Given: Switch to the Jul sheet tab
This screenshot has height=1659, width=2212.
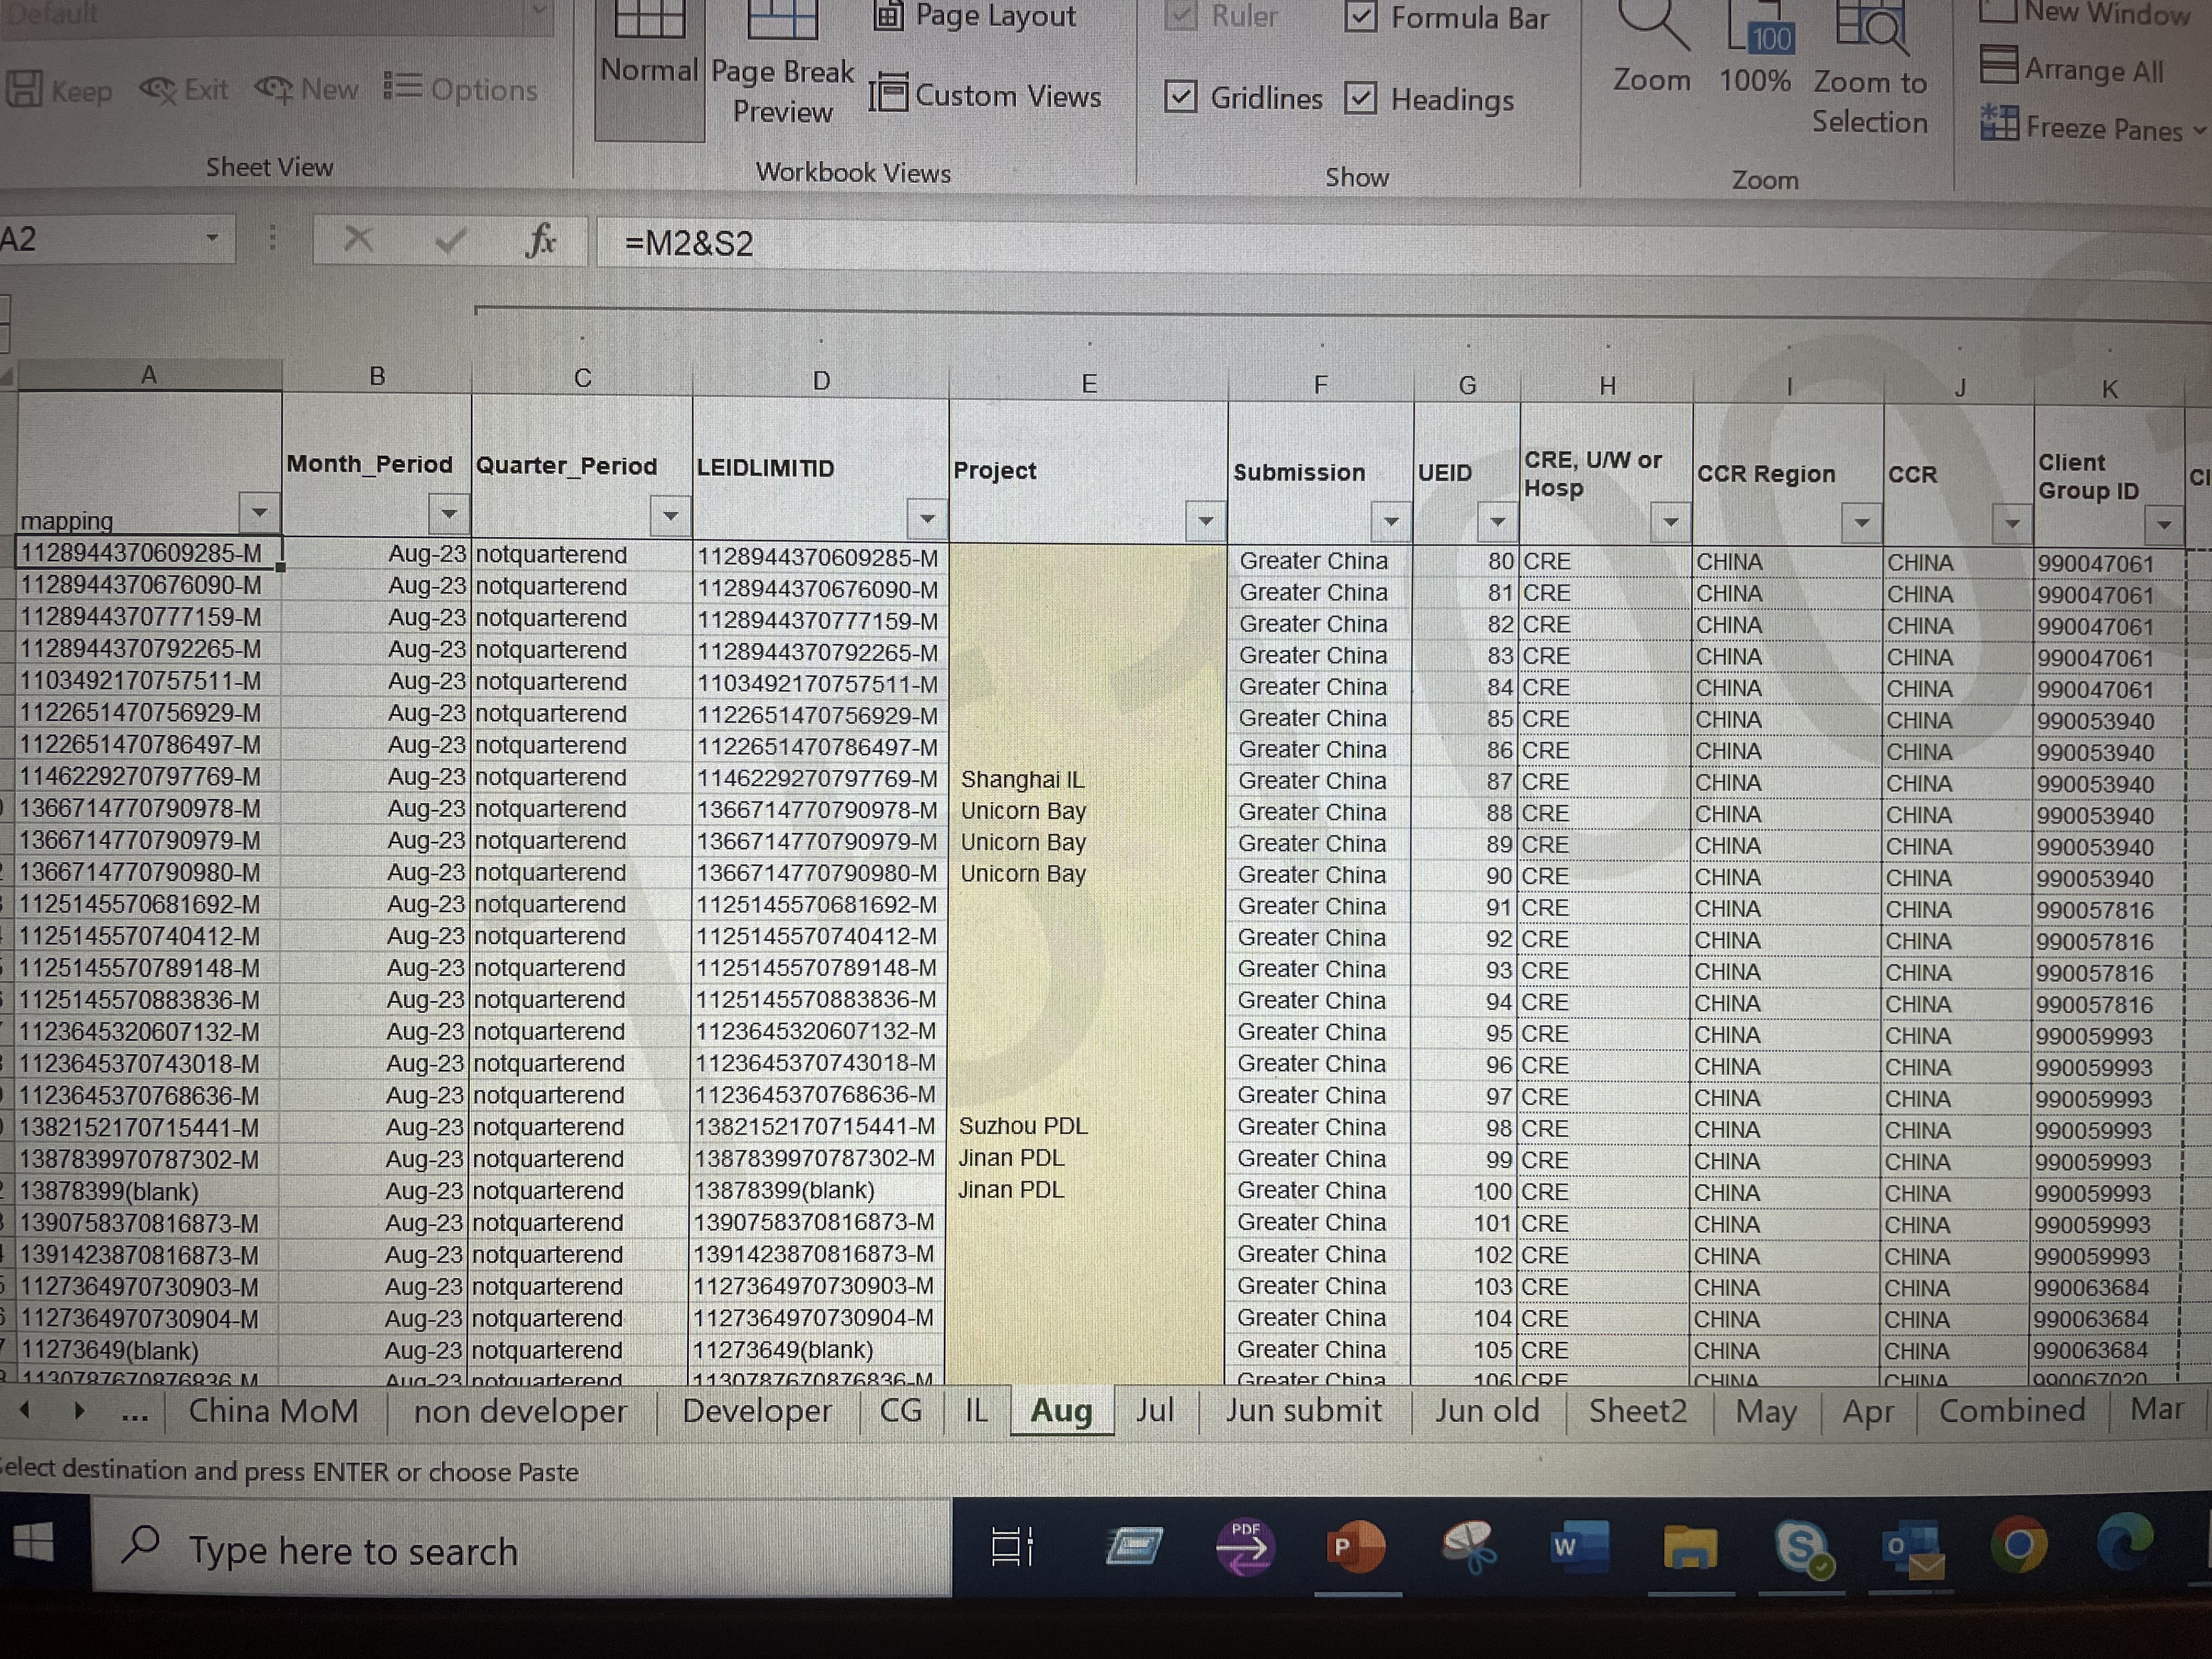Looking at the screenshot, I should (1155, 1410).
